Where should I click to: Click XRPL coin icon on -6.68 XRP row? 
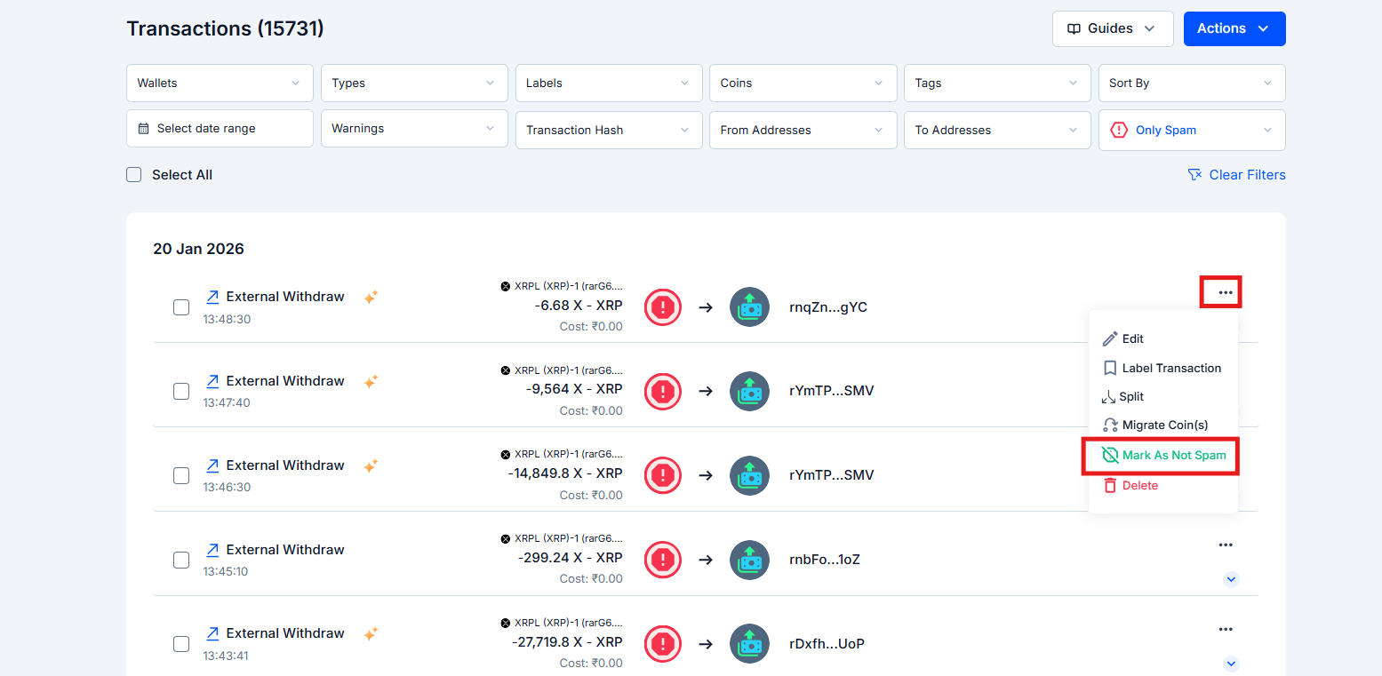[x=506, y=286]
